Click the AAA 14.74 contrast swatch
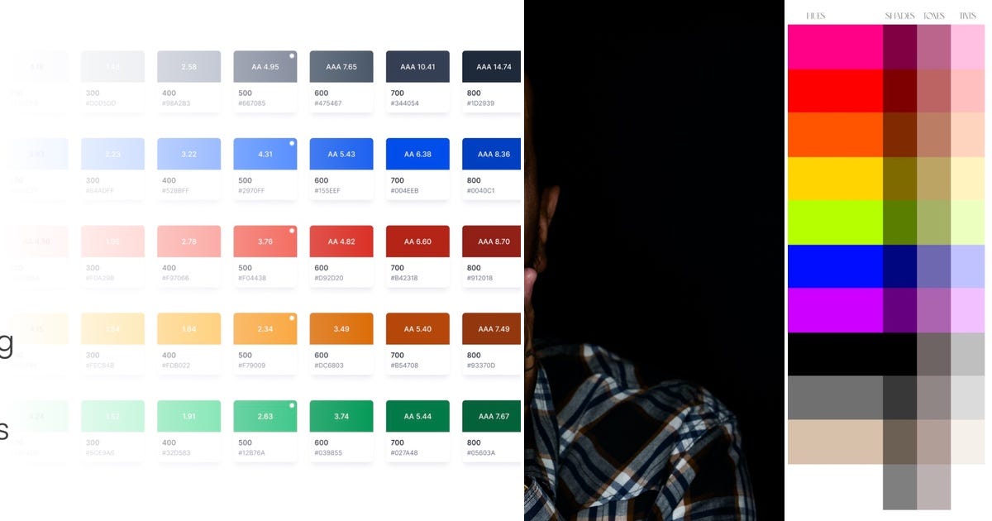The height and width of the screenshot is (521, 992). point(493,66)
